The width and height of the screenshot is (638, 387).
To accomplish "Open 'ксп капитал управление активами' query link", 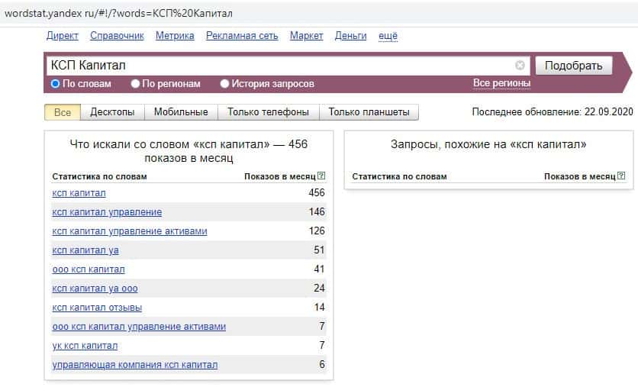I will click(x=130, y=231).
